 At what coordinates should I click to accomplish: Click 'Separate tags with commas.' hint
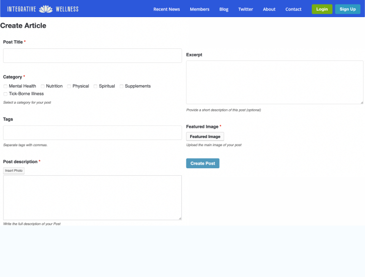click(x=25, y=145)
